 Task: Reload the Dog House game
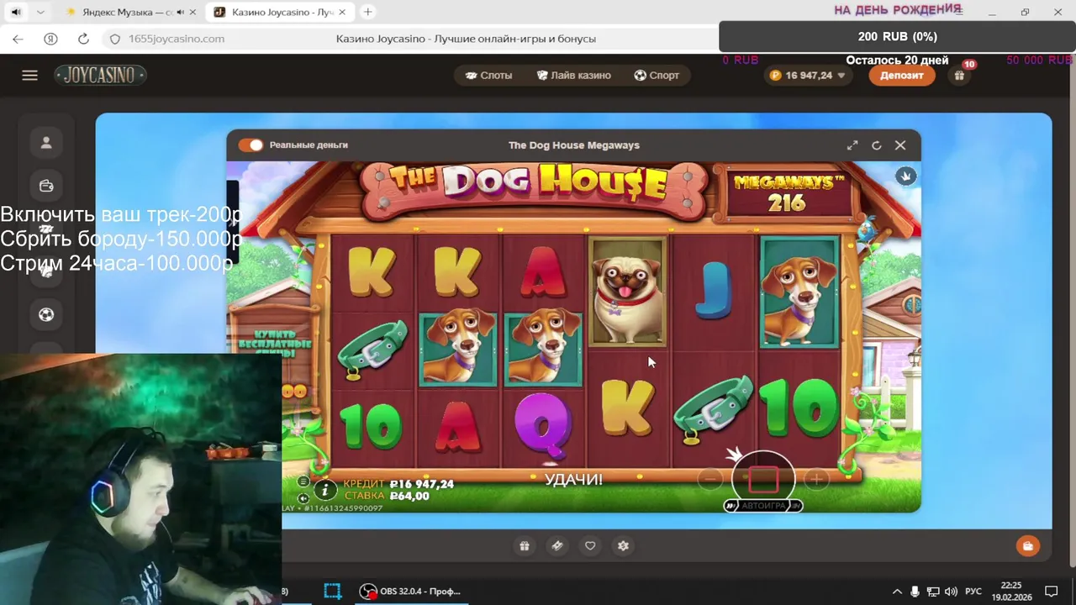(x=876, y=145)
